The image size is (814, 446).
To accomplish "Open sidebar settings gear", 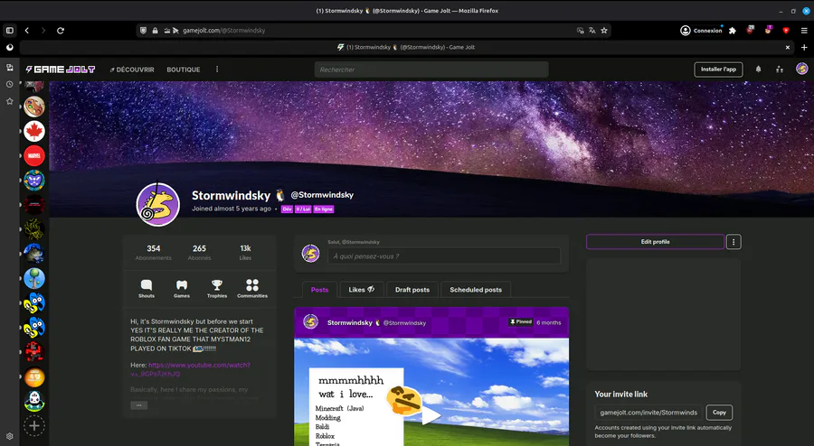I will (x=9, y=437).
